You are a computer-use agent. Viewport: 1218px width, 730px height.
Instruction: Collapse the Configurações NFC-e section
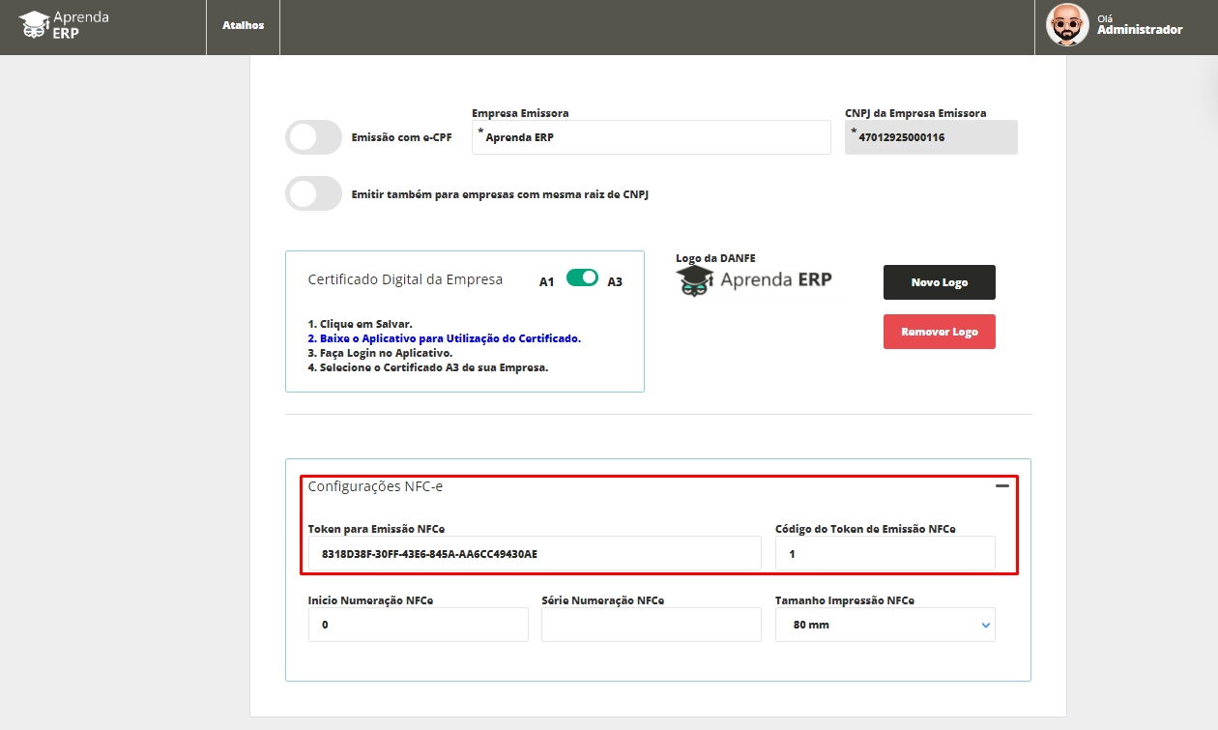coord(1002,486)
